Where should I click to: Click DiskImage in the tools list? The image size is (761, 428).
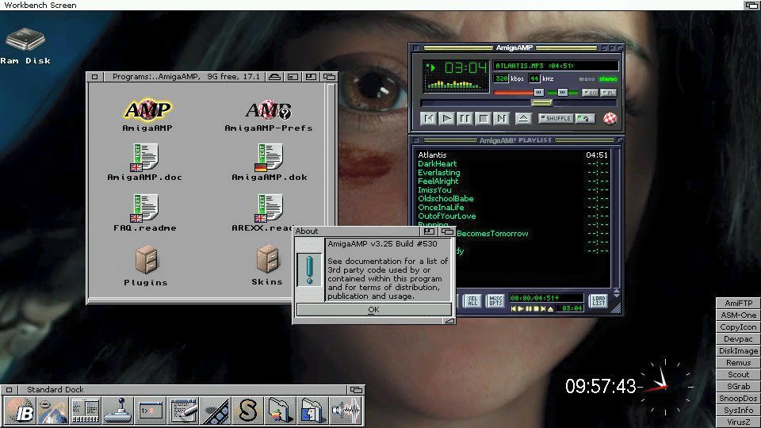738,350
